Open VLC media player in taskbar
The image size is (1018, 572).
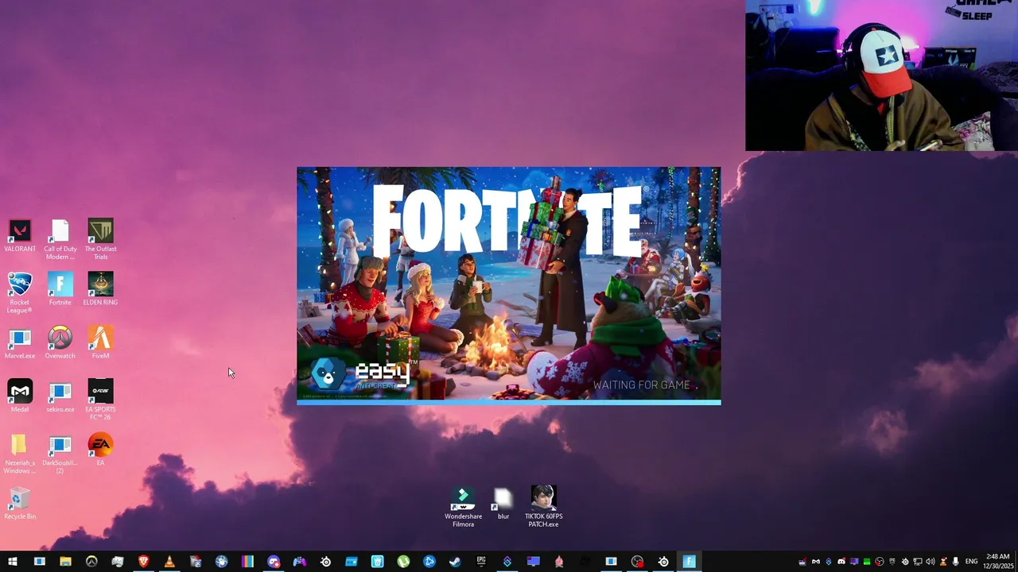pyautogui.click(x=169, y=562)
